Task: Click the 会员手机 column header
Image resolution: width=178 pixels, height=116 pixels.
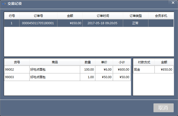Action: [x=161, y=16]
